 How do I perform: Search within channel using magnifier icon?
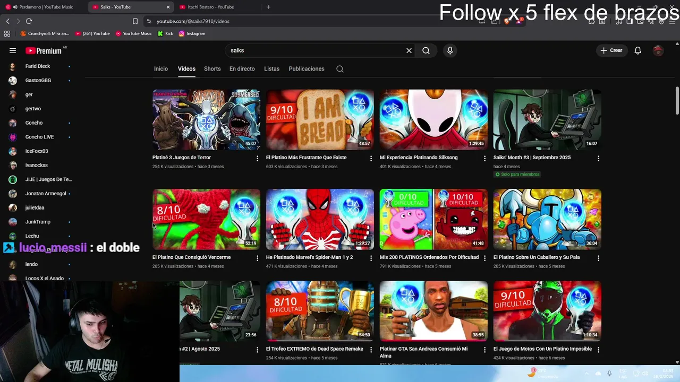point(340,69)
